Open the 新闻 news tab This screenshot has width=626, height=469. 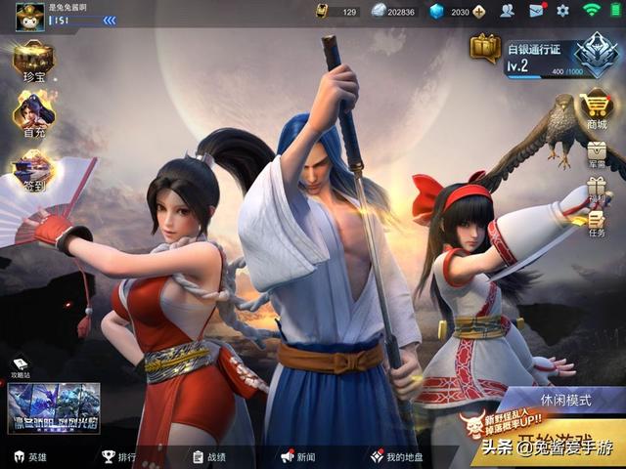(x=297, y=456)
